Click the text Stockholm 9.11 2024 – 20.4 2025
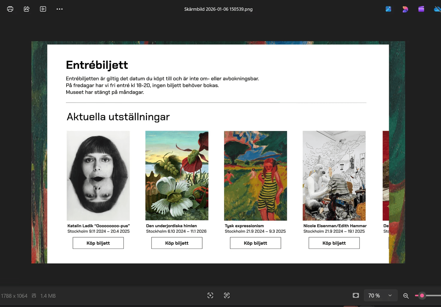This screenshot has width=441, height=307. (99, 231)
